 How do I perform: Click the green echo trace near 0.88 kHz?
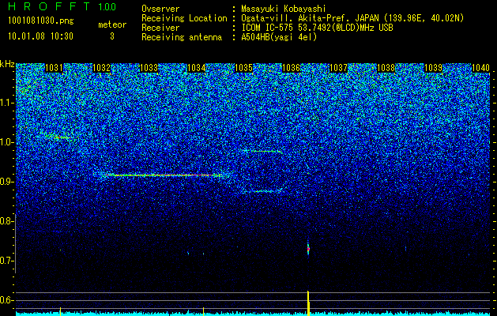[x=264, y=191]
